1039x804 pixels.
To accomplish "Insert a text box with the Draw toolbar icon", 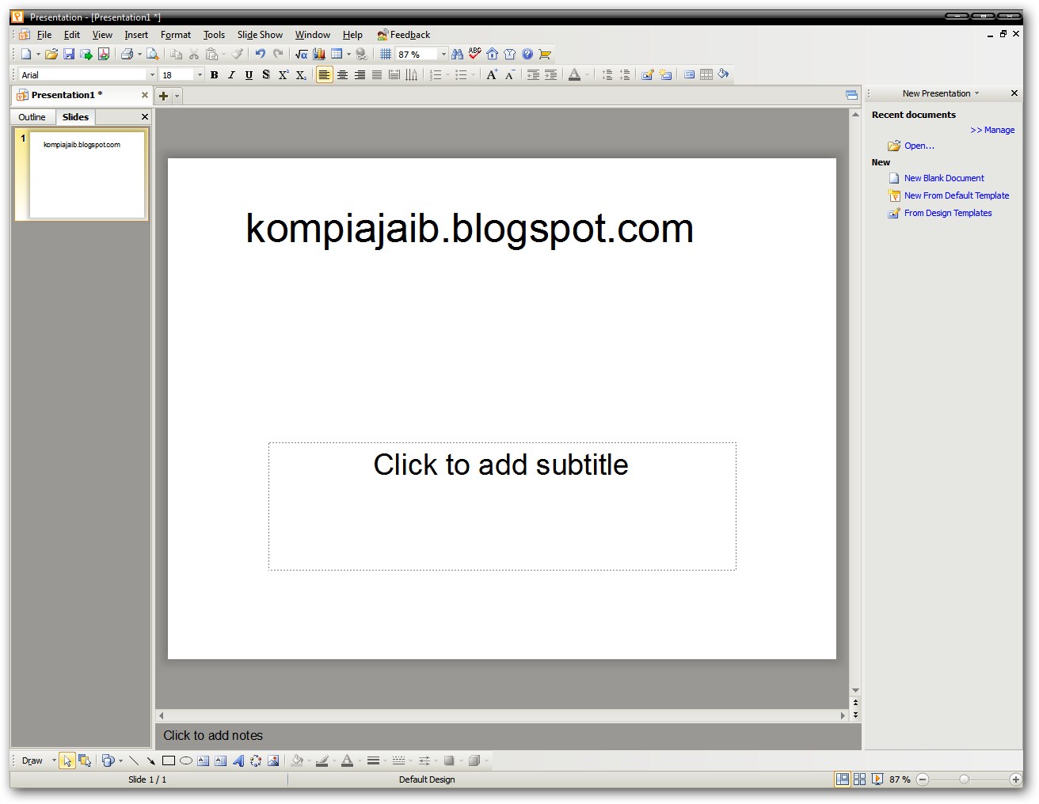I will 204,760.
